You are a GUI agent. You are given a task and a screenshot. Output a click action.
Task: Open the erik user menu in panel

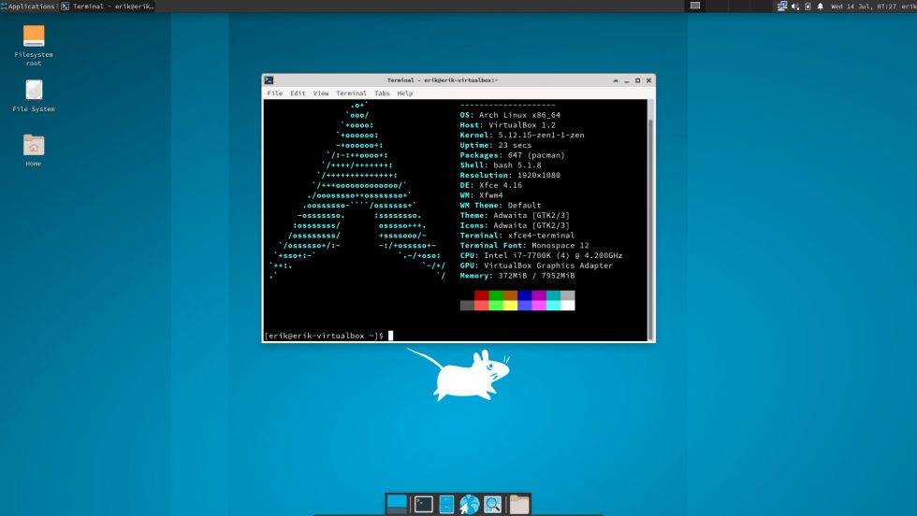[x=909, y=7]
